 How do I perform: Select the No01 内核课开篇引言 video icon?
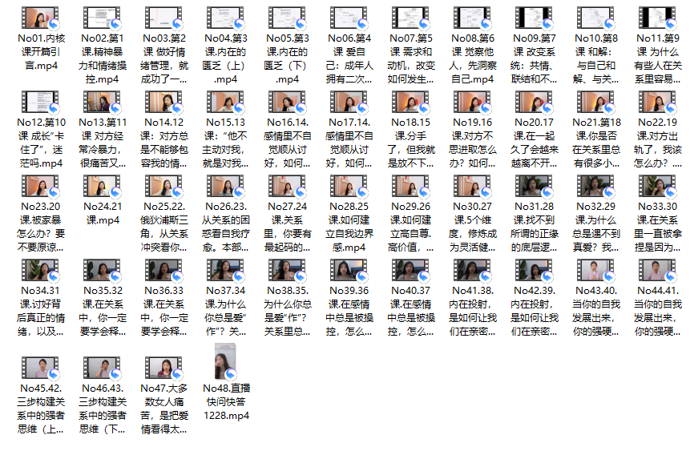click(x=41, y=18)
